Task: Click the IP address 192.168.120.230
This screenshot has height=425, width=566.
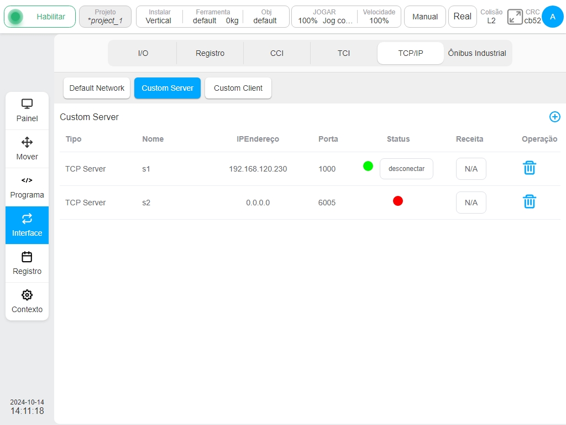Action: (258, 169)
